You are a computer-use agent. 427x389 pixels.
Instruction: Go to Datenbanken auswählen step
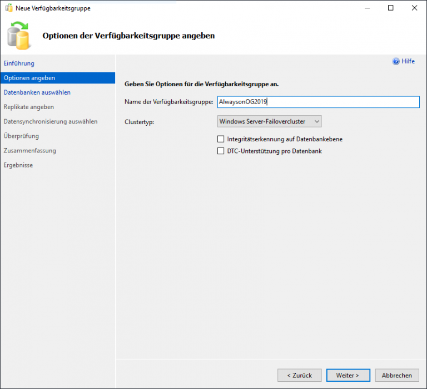37,92
